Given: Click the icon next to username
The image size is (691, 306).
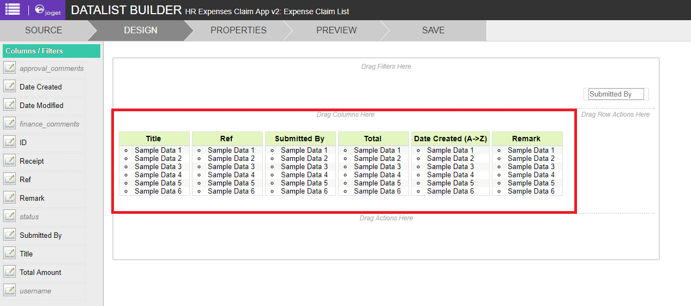Looking at the screenshot, I should click(9, 291).
